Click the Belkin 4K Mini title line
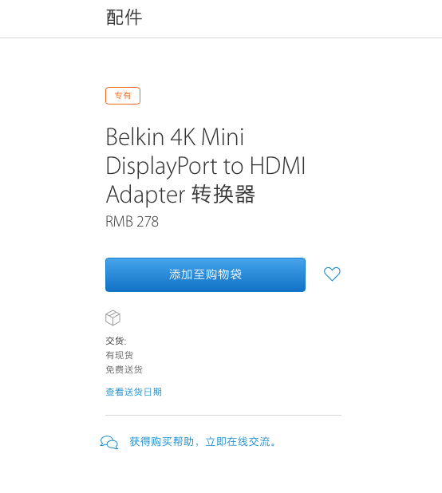 pyautogui.click(x=175, y=137)
